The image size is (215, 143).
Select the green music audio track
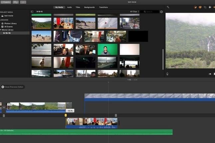[x=86, y=132]
